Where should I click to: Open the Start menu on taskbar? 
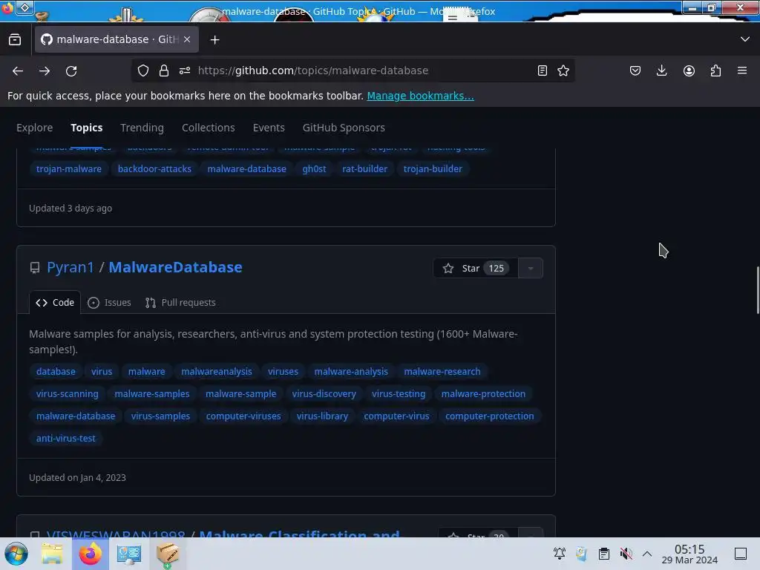[x=16, y=554]
